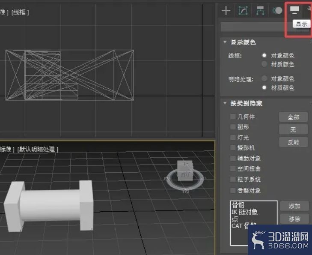Open the Modify panel tab

[243, 11]
